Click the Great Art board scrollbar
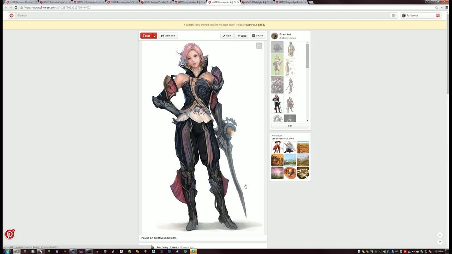The width and height of the screenshot is (452, 254). coord(308,56)
